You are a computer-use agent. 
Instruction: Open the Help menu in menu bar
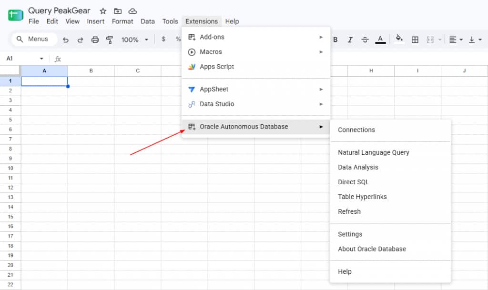[232, 21]
